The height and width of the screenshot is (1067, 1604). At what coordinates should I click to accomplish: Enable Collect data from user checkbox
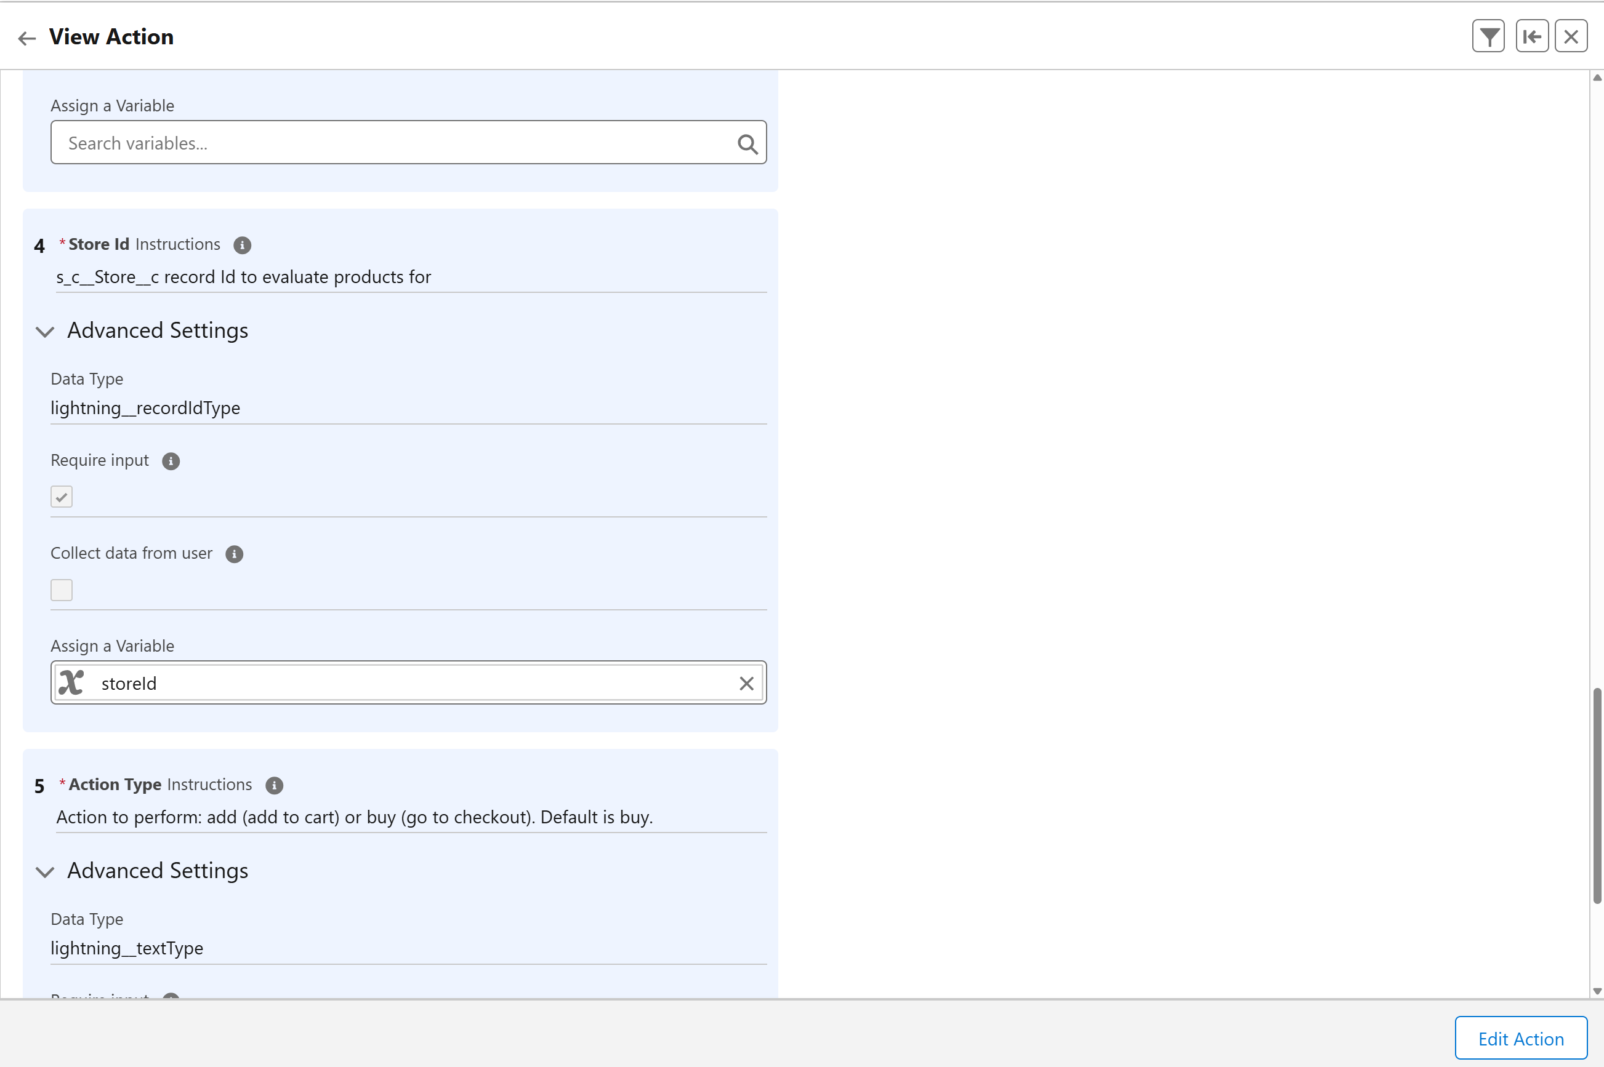pos(62,590)
